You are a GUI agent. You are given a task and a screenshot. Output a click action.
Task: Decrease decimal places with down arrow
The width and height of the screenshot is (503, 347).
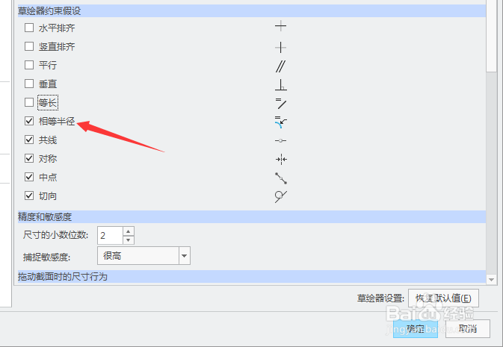129,240
